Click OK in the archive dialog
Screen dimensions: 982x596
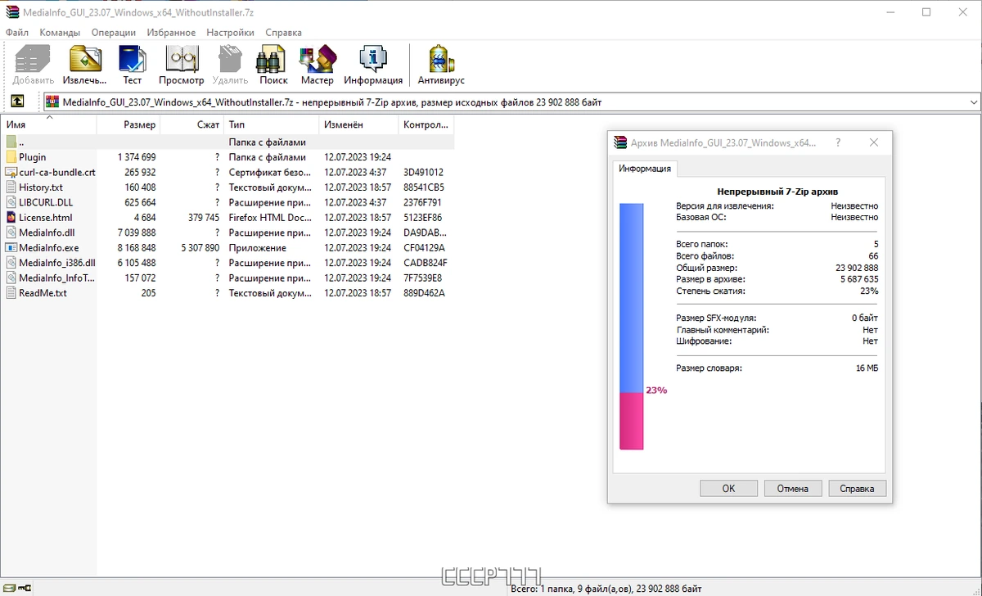click(728, 489)
